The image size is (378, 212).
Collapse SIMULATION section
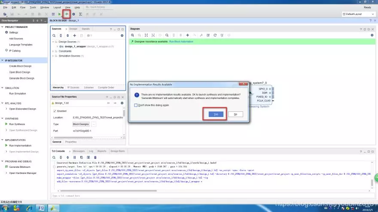3,88
